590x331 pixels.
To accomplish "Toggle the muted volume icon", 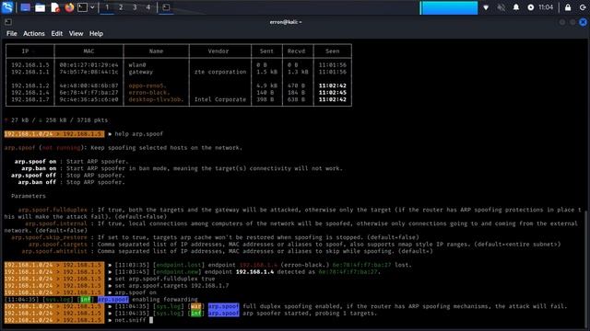I will (x=501, y=7).
